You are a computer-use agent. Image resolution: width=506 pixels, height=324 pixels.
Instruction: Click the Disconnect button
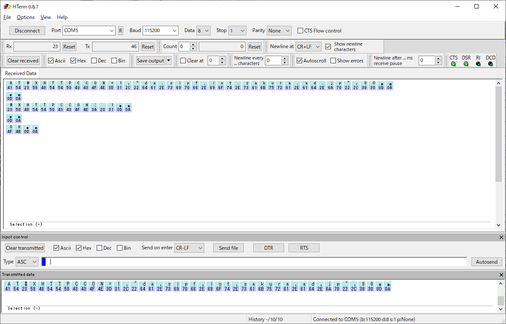[x=27, y=30]
